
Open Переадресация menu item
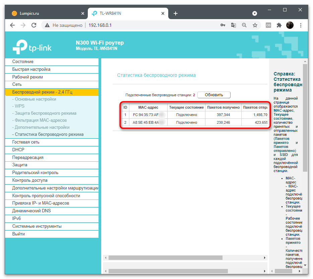click(x=52, y=157)
